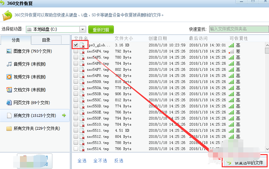
Task: Click the size value 906 Byte
Action: [123, 94]
